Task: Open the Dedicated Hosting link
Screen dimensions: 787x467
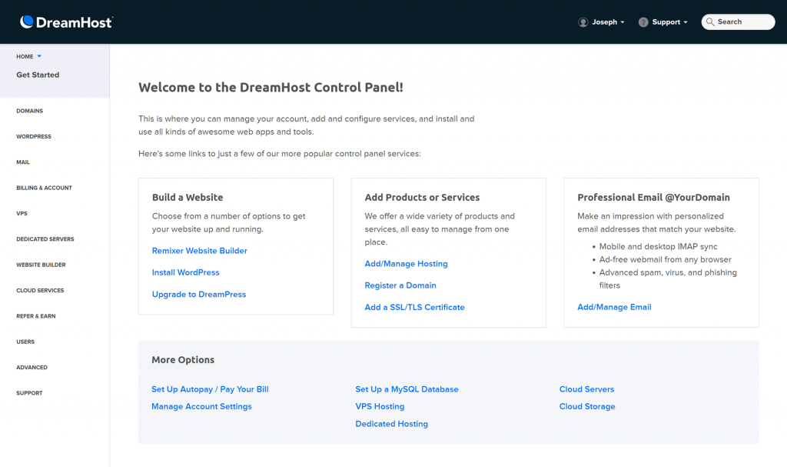Action: [x=391, y=424]
